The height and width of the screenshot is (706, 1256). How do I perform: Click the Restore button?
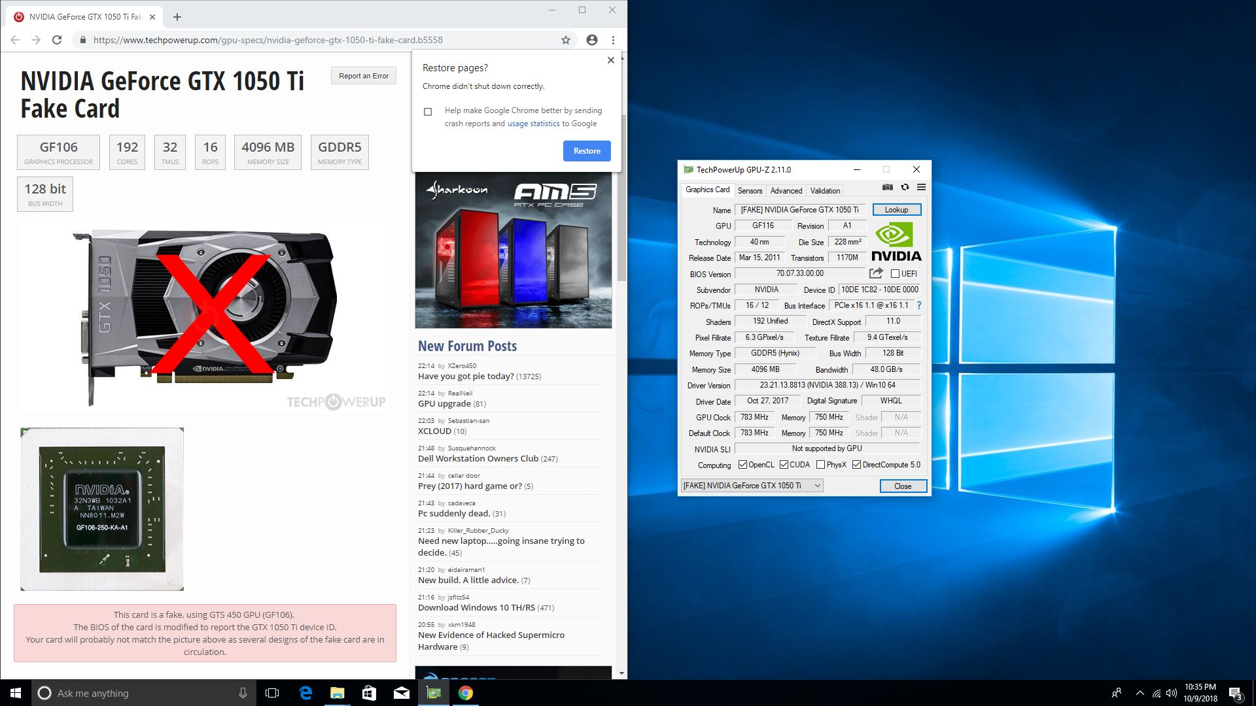(x=587, y=151)
